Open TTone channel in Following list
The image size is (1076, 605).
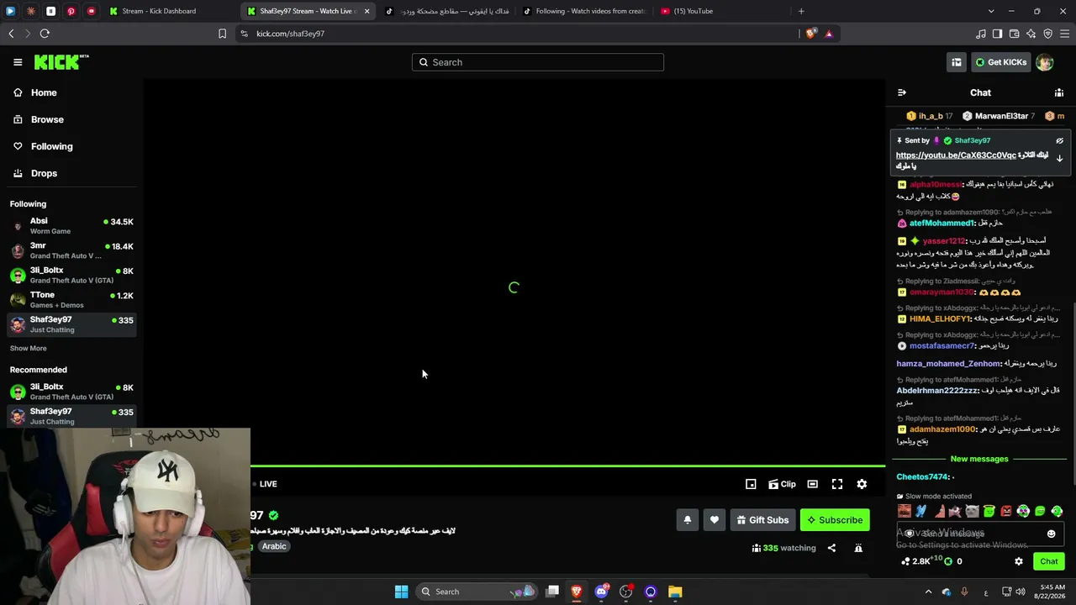(71, 299)
